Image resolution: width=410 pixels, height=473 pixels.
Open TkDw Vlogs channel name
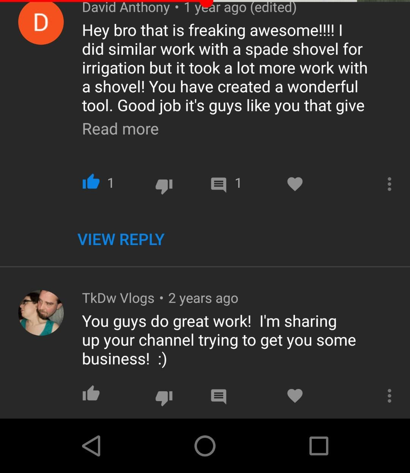tap(118, 298)
